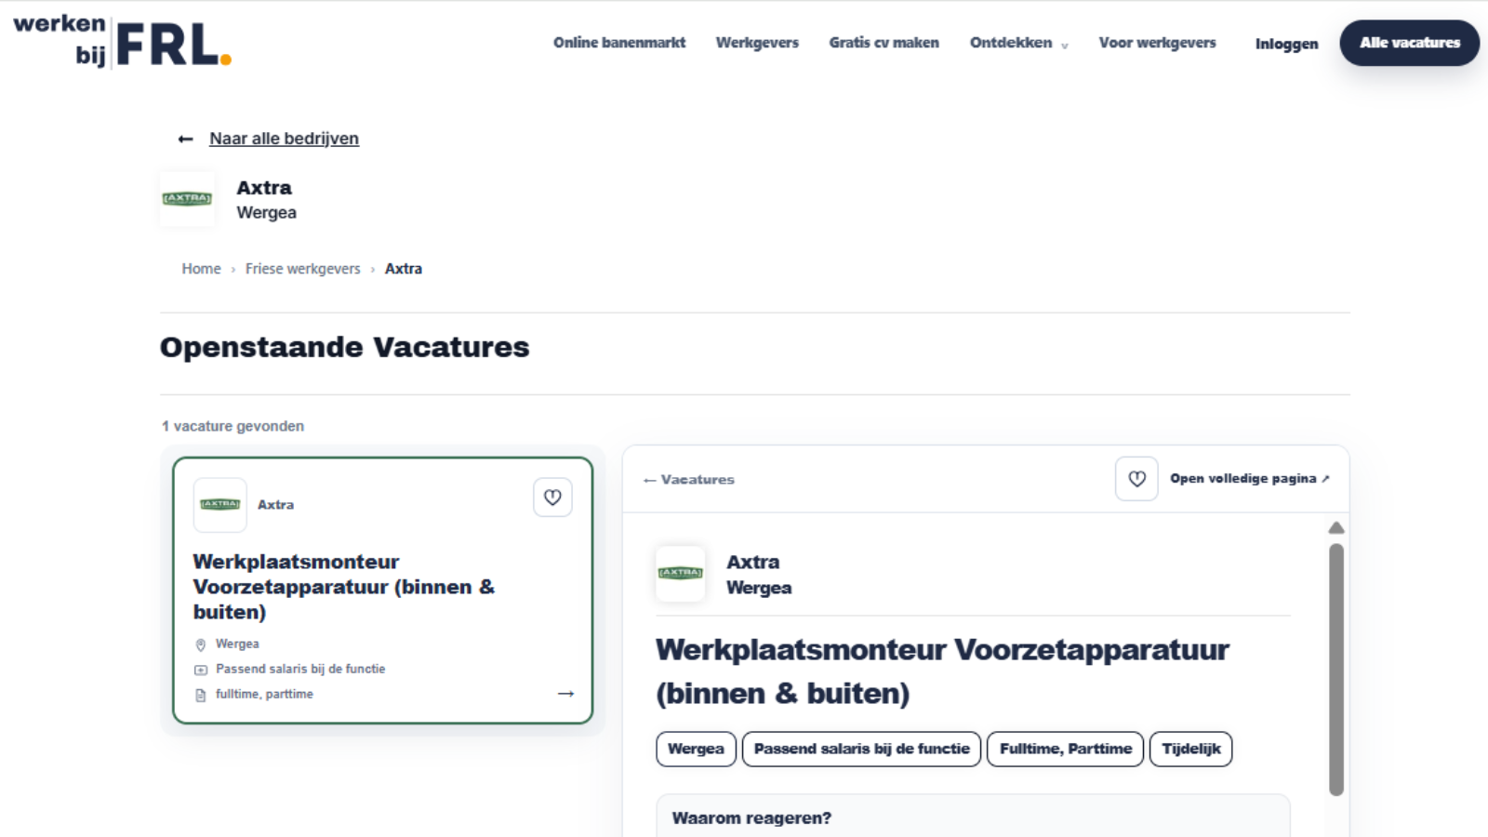1488x837 pixels.
Task: Click the Werkplaatsmonteur heading in the detail panel
Action: click(942, 671)
